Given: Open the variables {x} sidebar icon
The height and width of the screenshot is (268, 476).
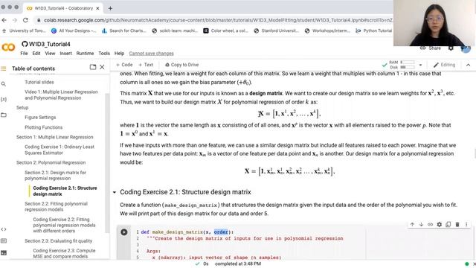Looking at the screenshot, I should click(4, 99).
